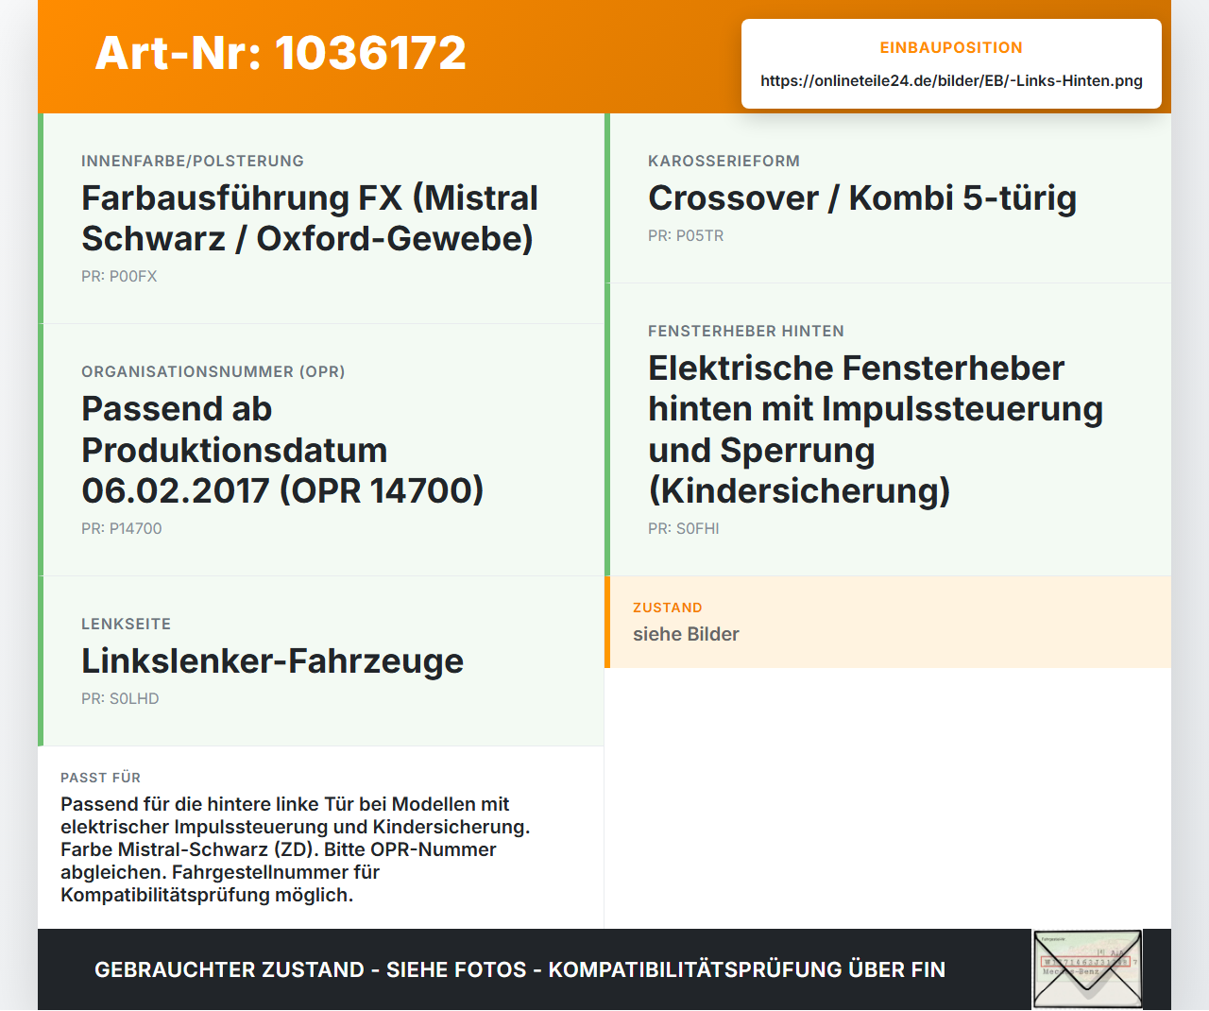Select the FENSTERHEBER HINTEN label
1209x1011 pixels.
(746, 331)
